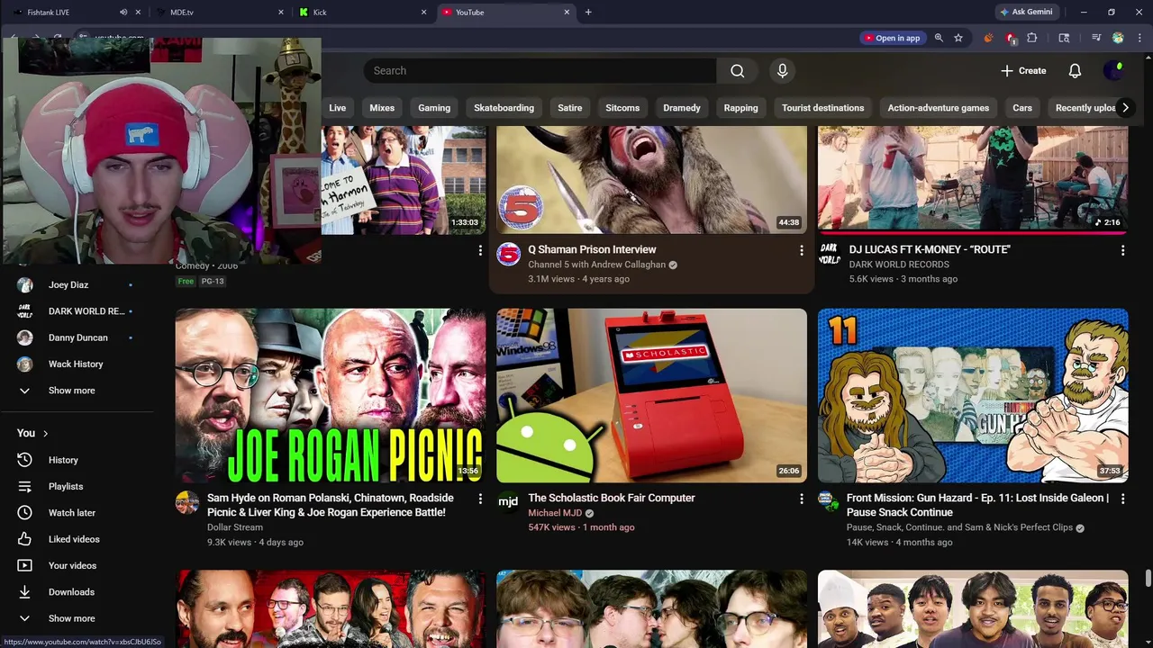1153x648 pixels.
Task: Select the Satire category chip
Action: pyautogui.click(x=570, y=108)
